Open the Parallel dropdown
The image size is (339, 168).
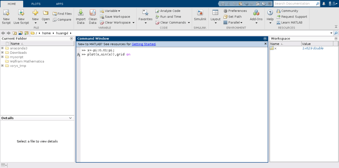[x=233, y=23]
